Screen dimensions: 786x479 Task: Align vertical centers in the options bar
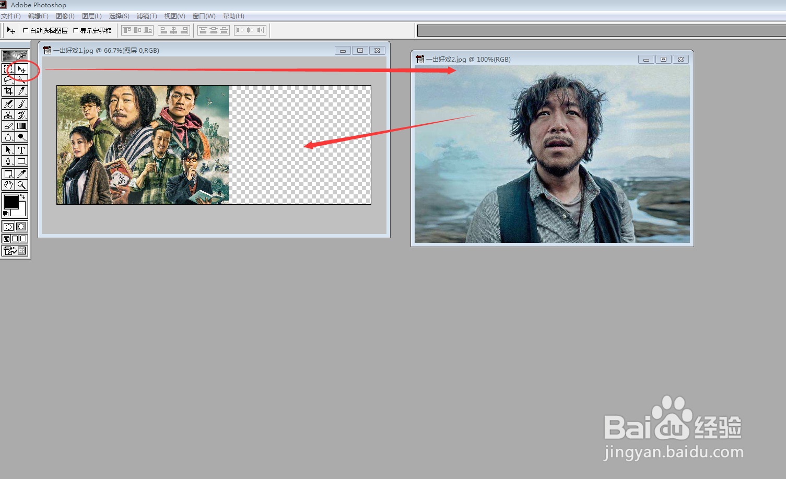click(137, 30)
